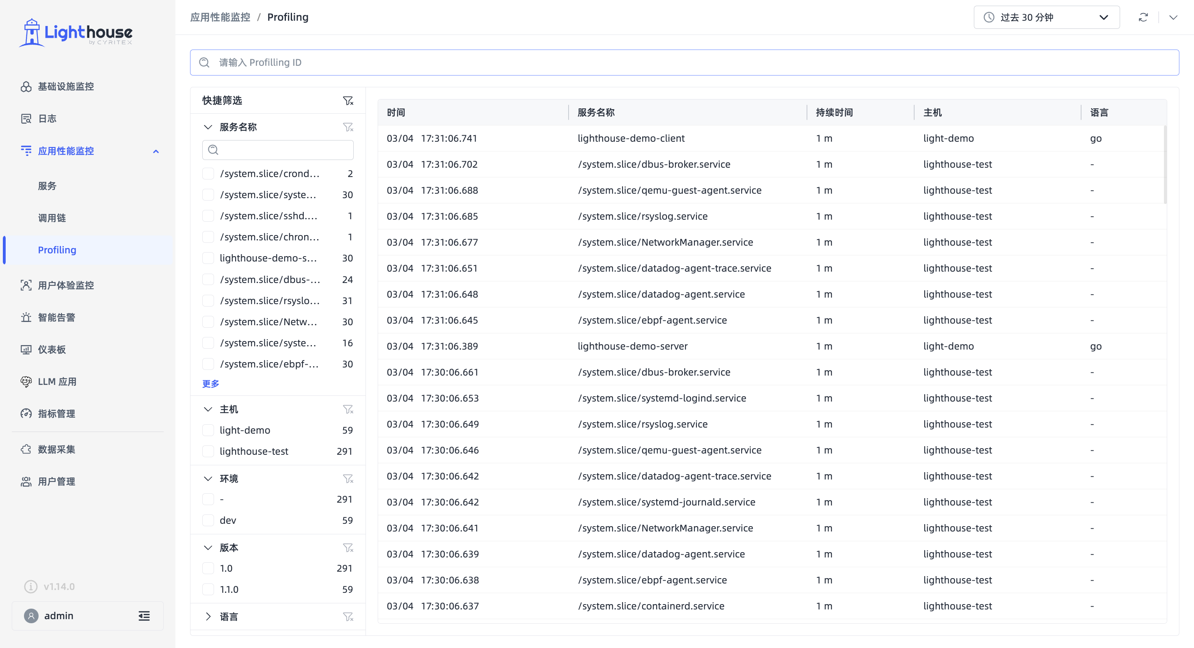Clear the 环境 filter icon
Screen dimensions: 1194x648
[348, 478]
